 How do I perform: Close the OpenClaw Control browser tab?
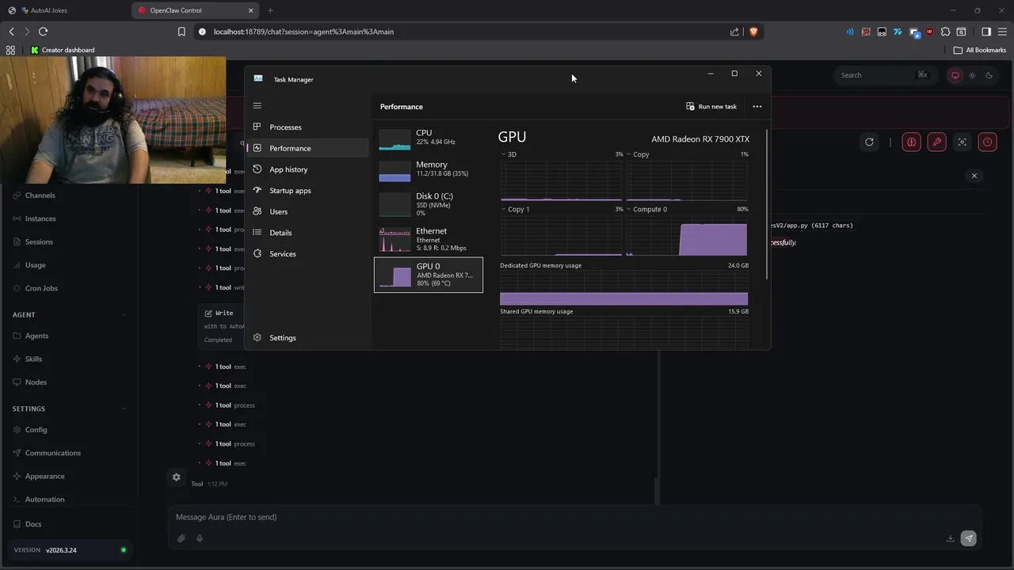click(x=251, y=10)
